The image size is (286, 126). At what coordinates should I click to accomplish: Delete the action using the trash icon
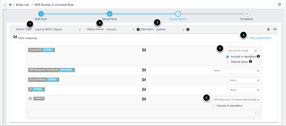pos(268,29)
